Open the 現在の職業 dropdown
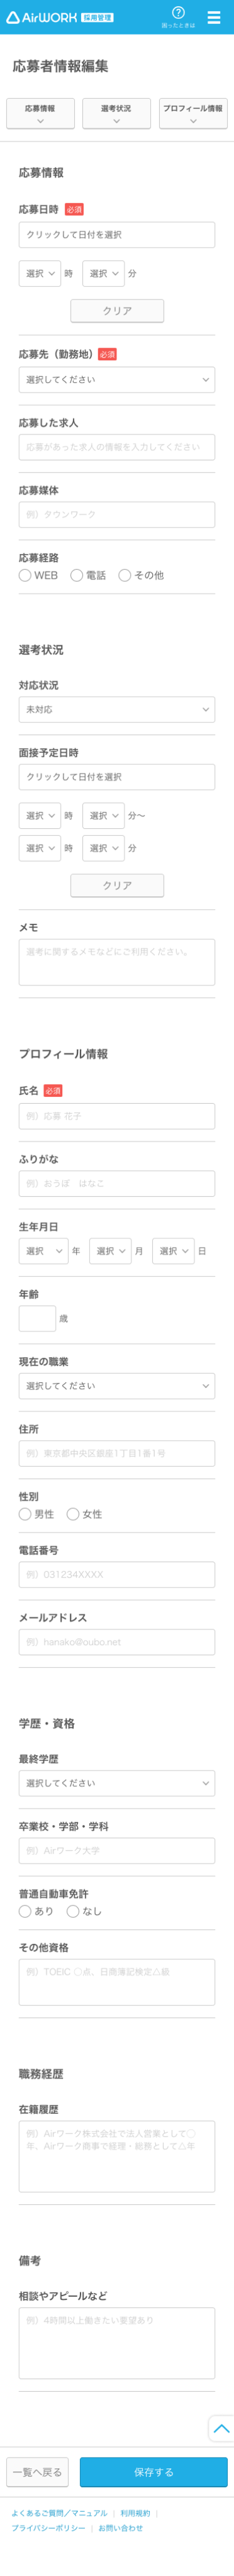Viewport: 234px width, 2576px height. point(117,1386)
